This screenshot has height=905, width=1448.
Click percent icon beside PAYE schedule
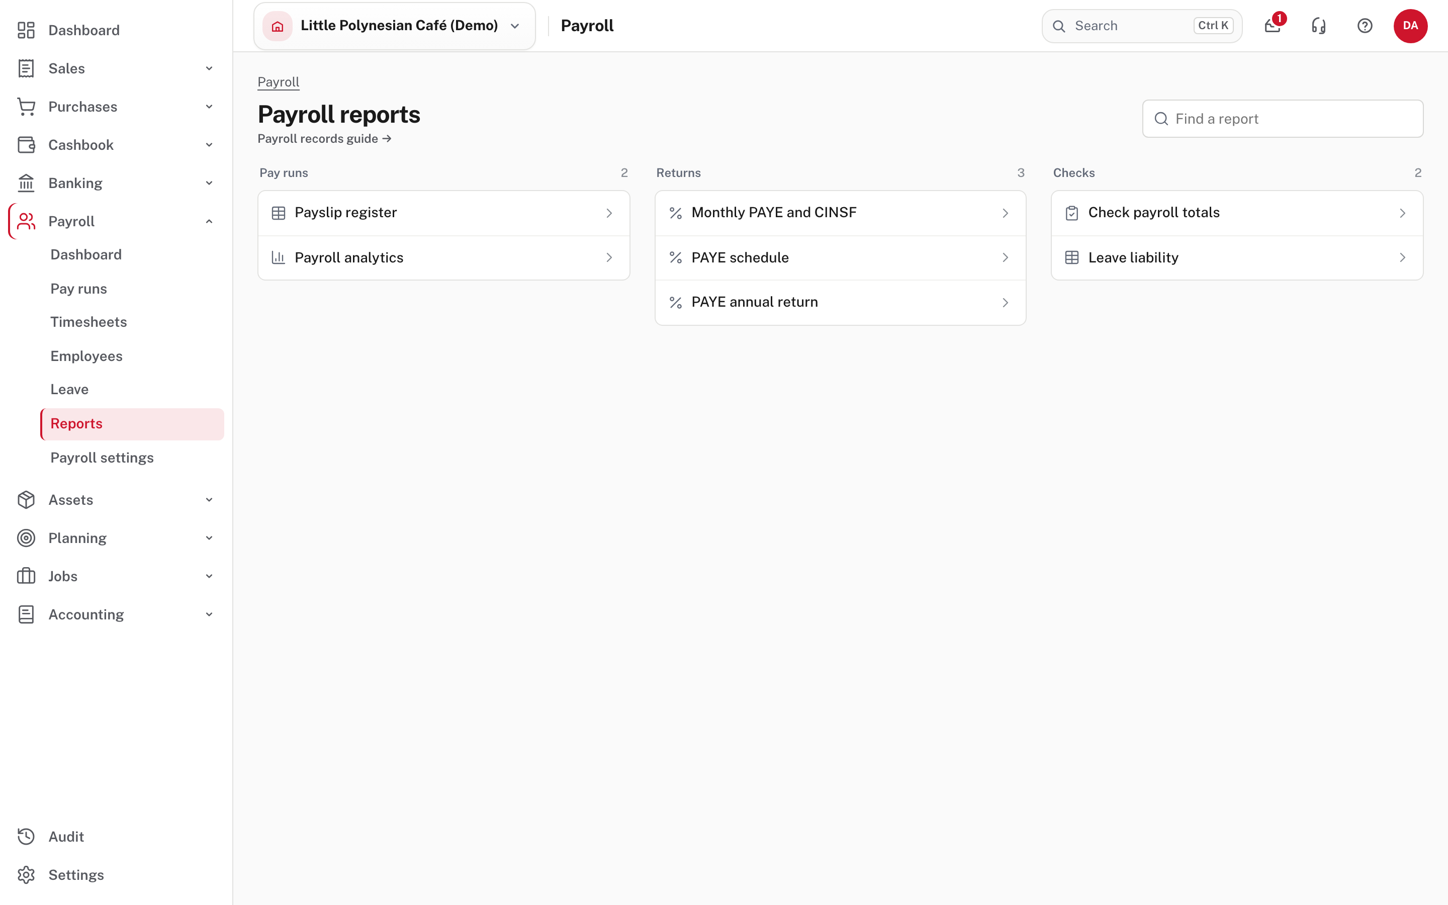tap(676, 257)
